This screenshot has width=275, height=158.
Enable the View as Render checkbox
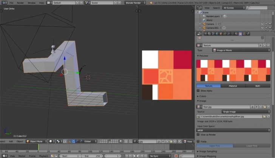(198, 135)
